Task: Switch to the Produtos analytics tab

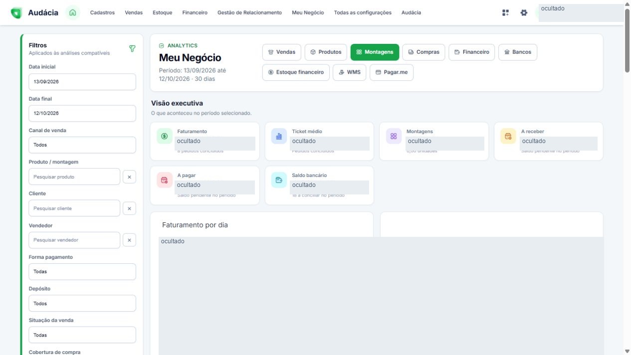Action: pos(326,52)
